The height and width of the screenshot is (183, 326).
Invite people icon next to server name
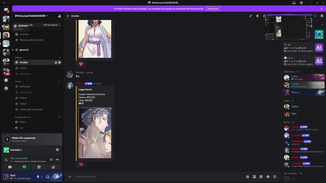pos(60,16)
